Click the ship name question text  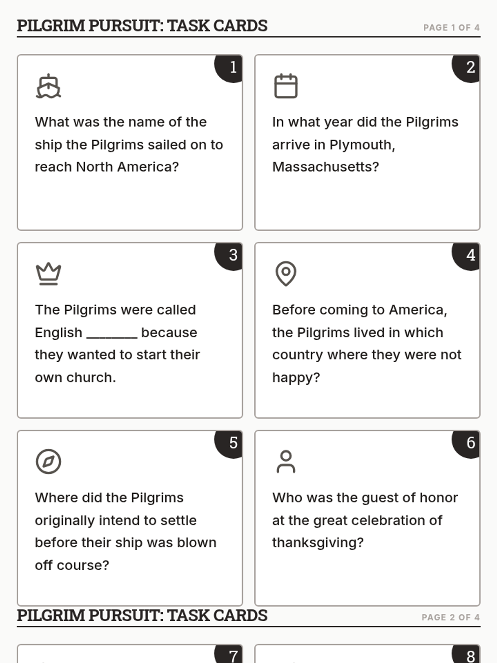129,145
